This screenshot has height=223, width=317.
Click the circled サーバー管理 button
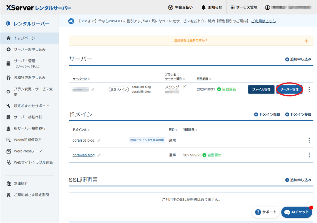coord(289,89)
